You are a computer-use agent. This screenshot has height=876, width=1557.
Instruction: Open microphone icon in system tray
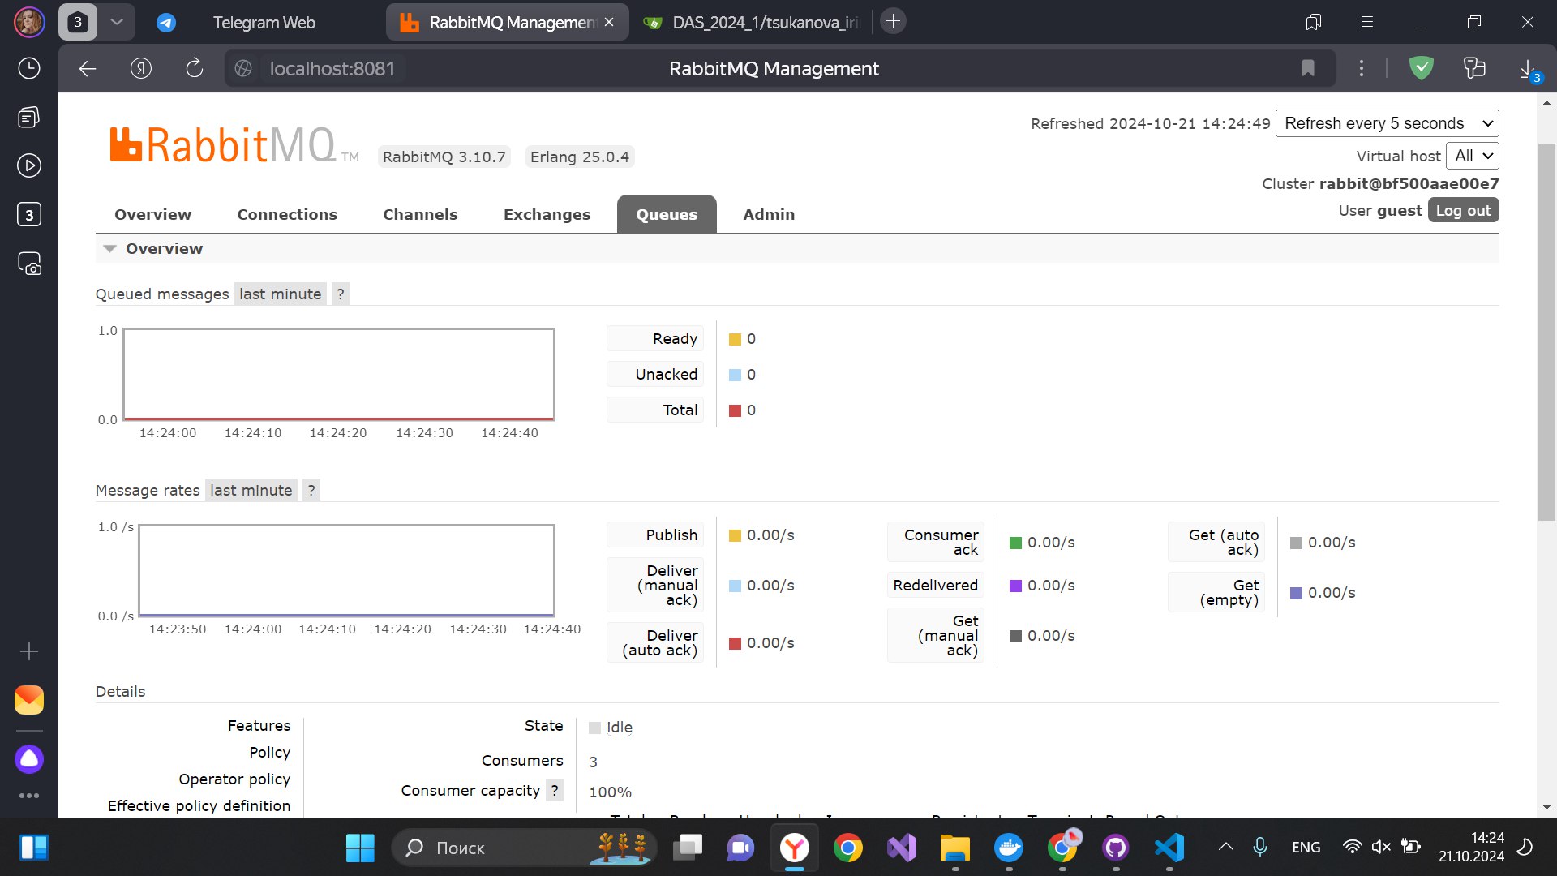pos(1259,848)
